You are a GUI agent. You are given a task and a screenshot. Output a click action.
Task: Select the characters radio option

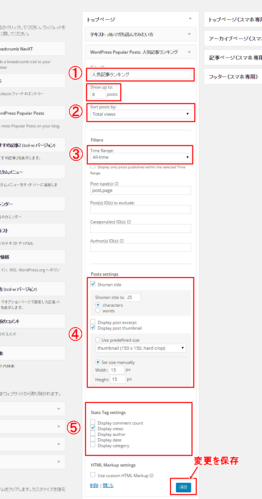coord(98,305)
